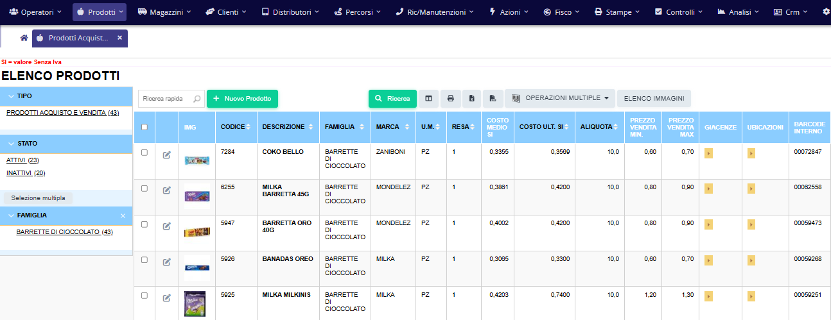
Task: Open the Fisco menu
Action: click(x=561, y=12)
